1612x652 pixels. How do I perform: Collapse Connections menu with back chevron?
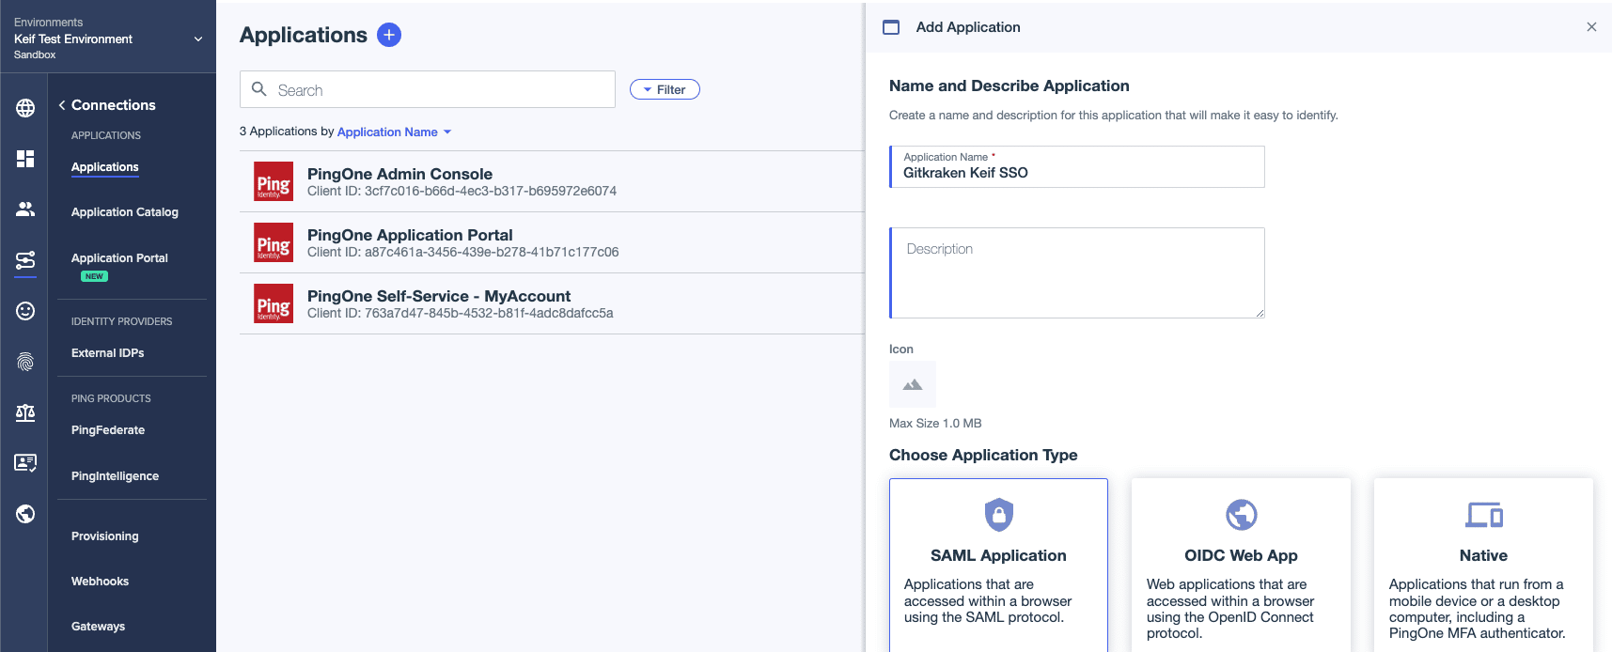point(62,105)
